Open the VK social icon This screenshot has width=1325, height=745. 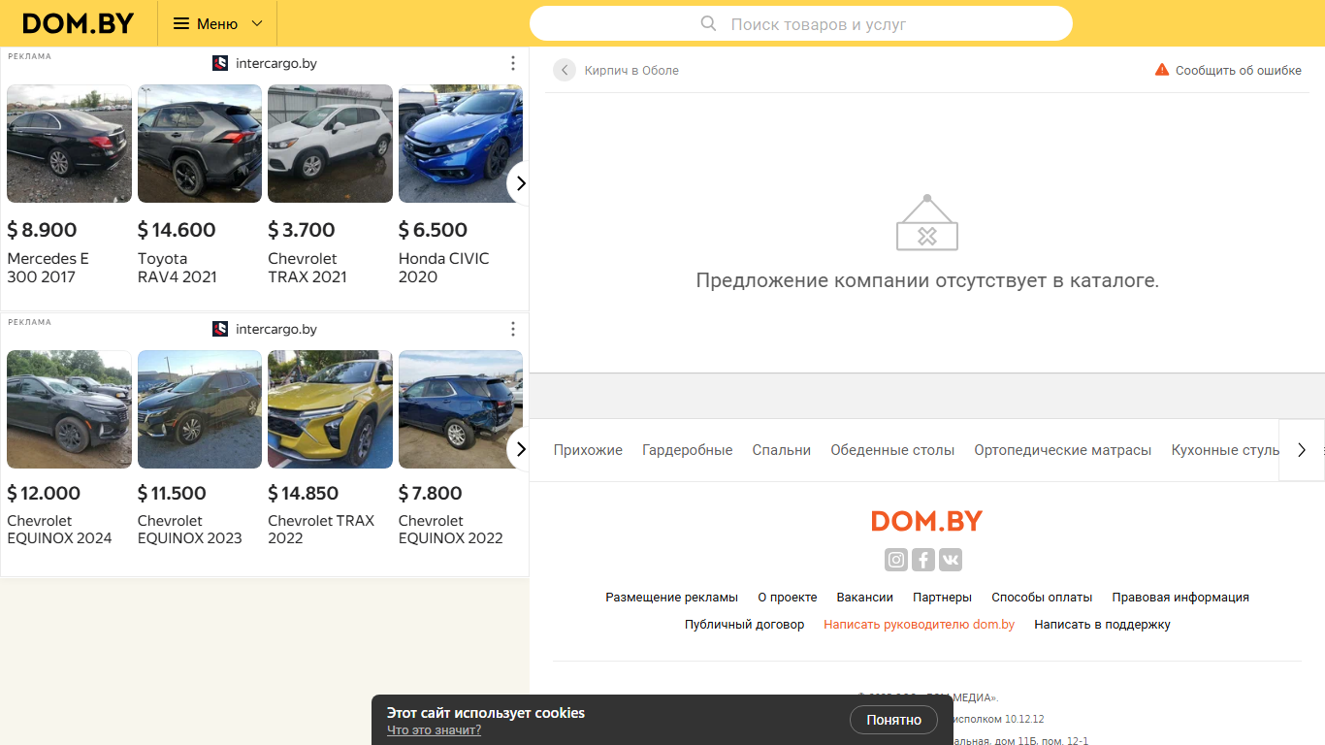[951, 560]
